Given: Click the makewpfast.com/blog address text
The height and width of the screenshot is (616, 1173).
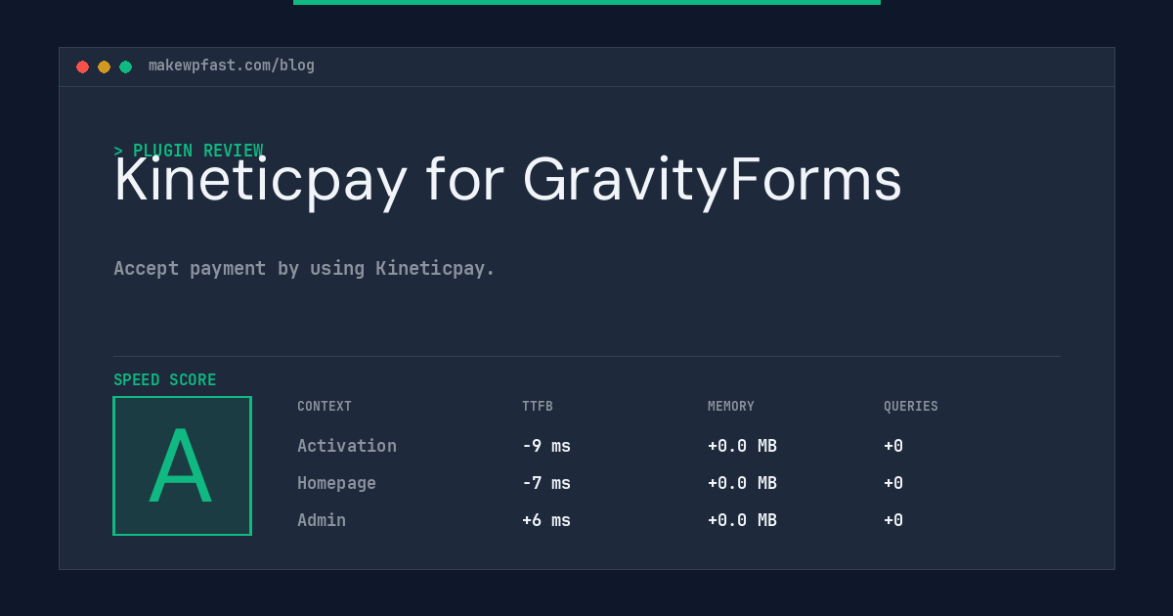Looking at the screenshot, I should [x=232, y=66].
